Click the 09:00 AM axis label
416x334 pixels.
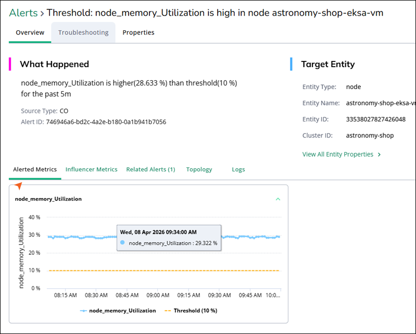[x=158, y=295]
